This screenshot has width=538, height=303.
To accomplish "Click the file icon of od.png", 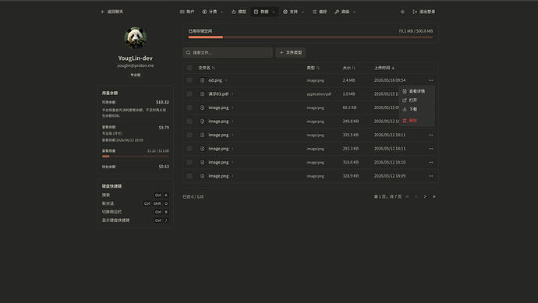I will pyautogui.click(x=202, y=80).
